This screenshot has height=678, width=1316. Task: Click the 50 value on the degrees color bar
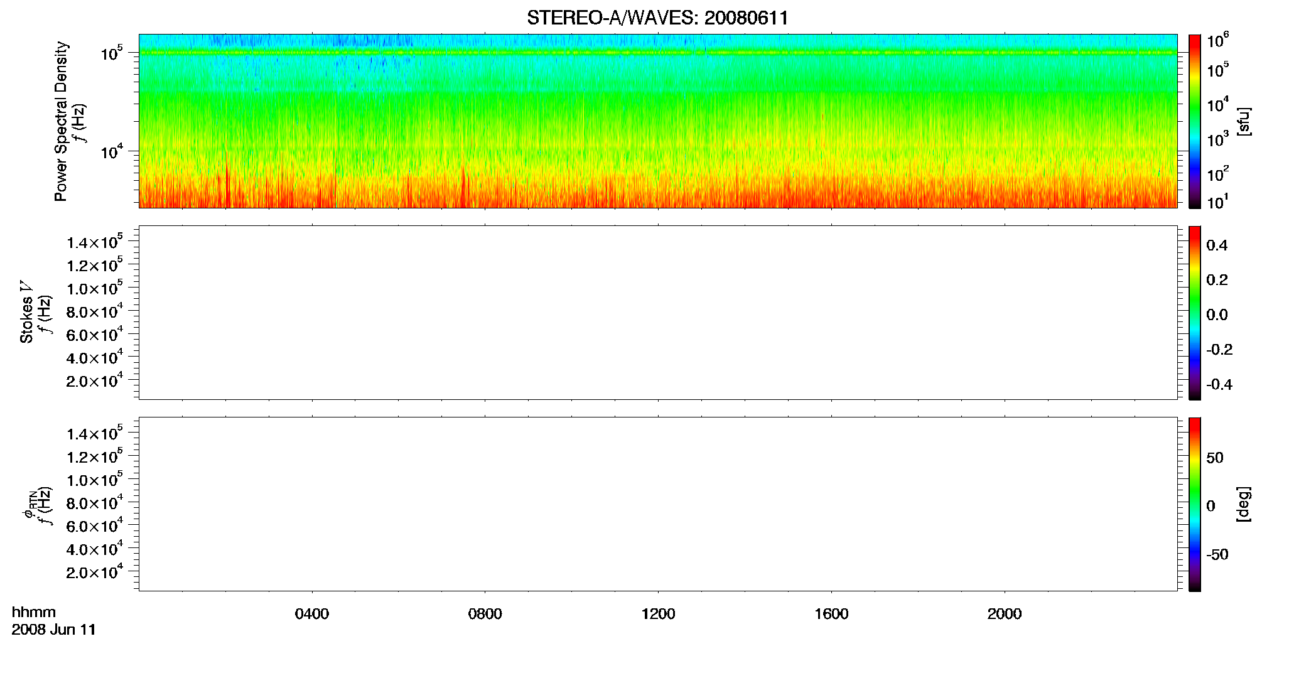[1215, 458]
